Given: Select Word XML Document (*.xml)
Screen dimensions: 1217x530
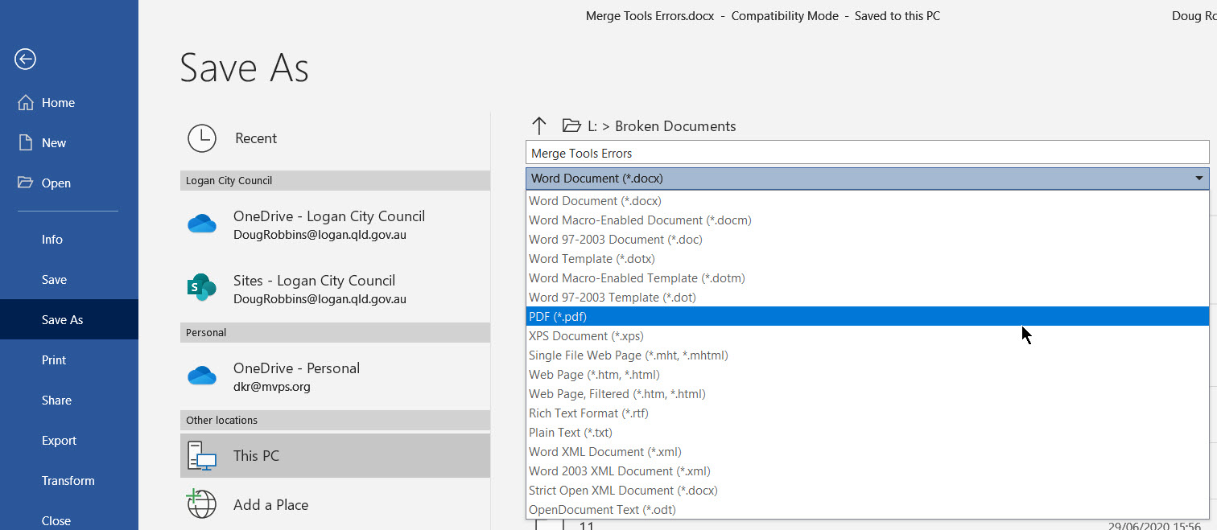Looking at the screenshot, I should point(867,452).
